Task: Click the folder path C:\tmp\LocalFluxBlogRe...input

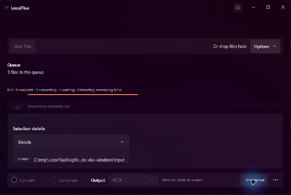Action: tap(79, 160)
